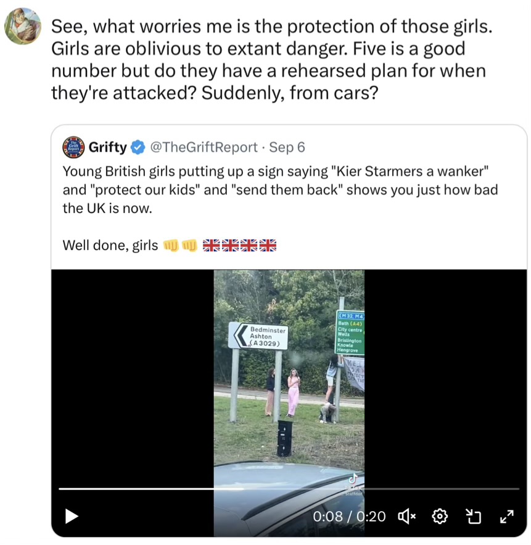Screen dimensions: 531x545
Task: Click the Union Jack flag emojis
Action: pyautogui.click(x=239, y=246)
